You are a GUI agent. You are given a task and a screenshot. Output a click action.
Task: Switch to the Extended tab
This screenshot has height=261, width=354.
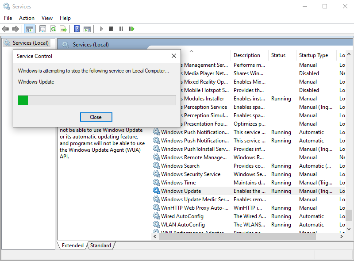(73, 246)
